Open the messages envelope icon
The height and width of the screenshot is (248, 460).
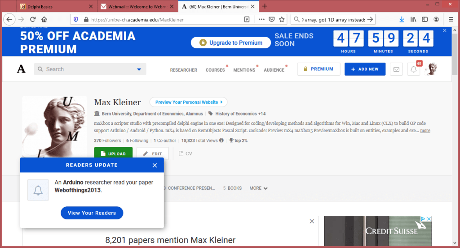(x=396, y=69)
